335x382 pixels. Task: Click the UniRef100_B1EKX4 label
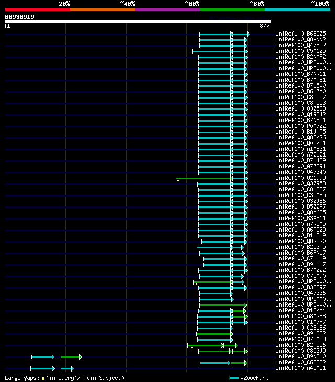(x=300, y=310)
